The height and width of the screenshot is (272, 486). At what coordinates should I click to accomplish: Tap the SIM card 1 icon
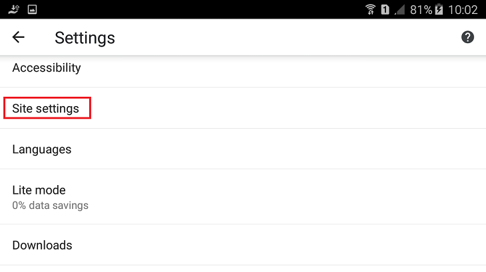pos(385,9)
